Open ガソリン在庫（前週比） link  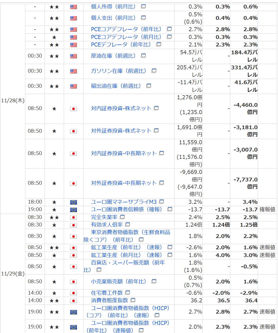tap(118, 71)
